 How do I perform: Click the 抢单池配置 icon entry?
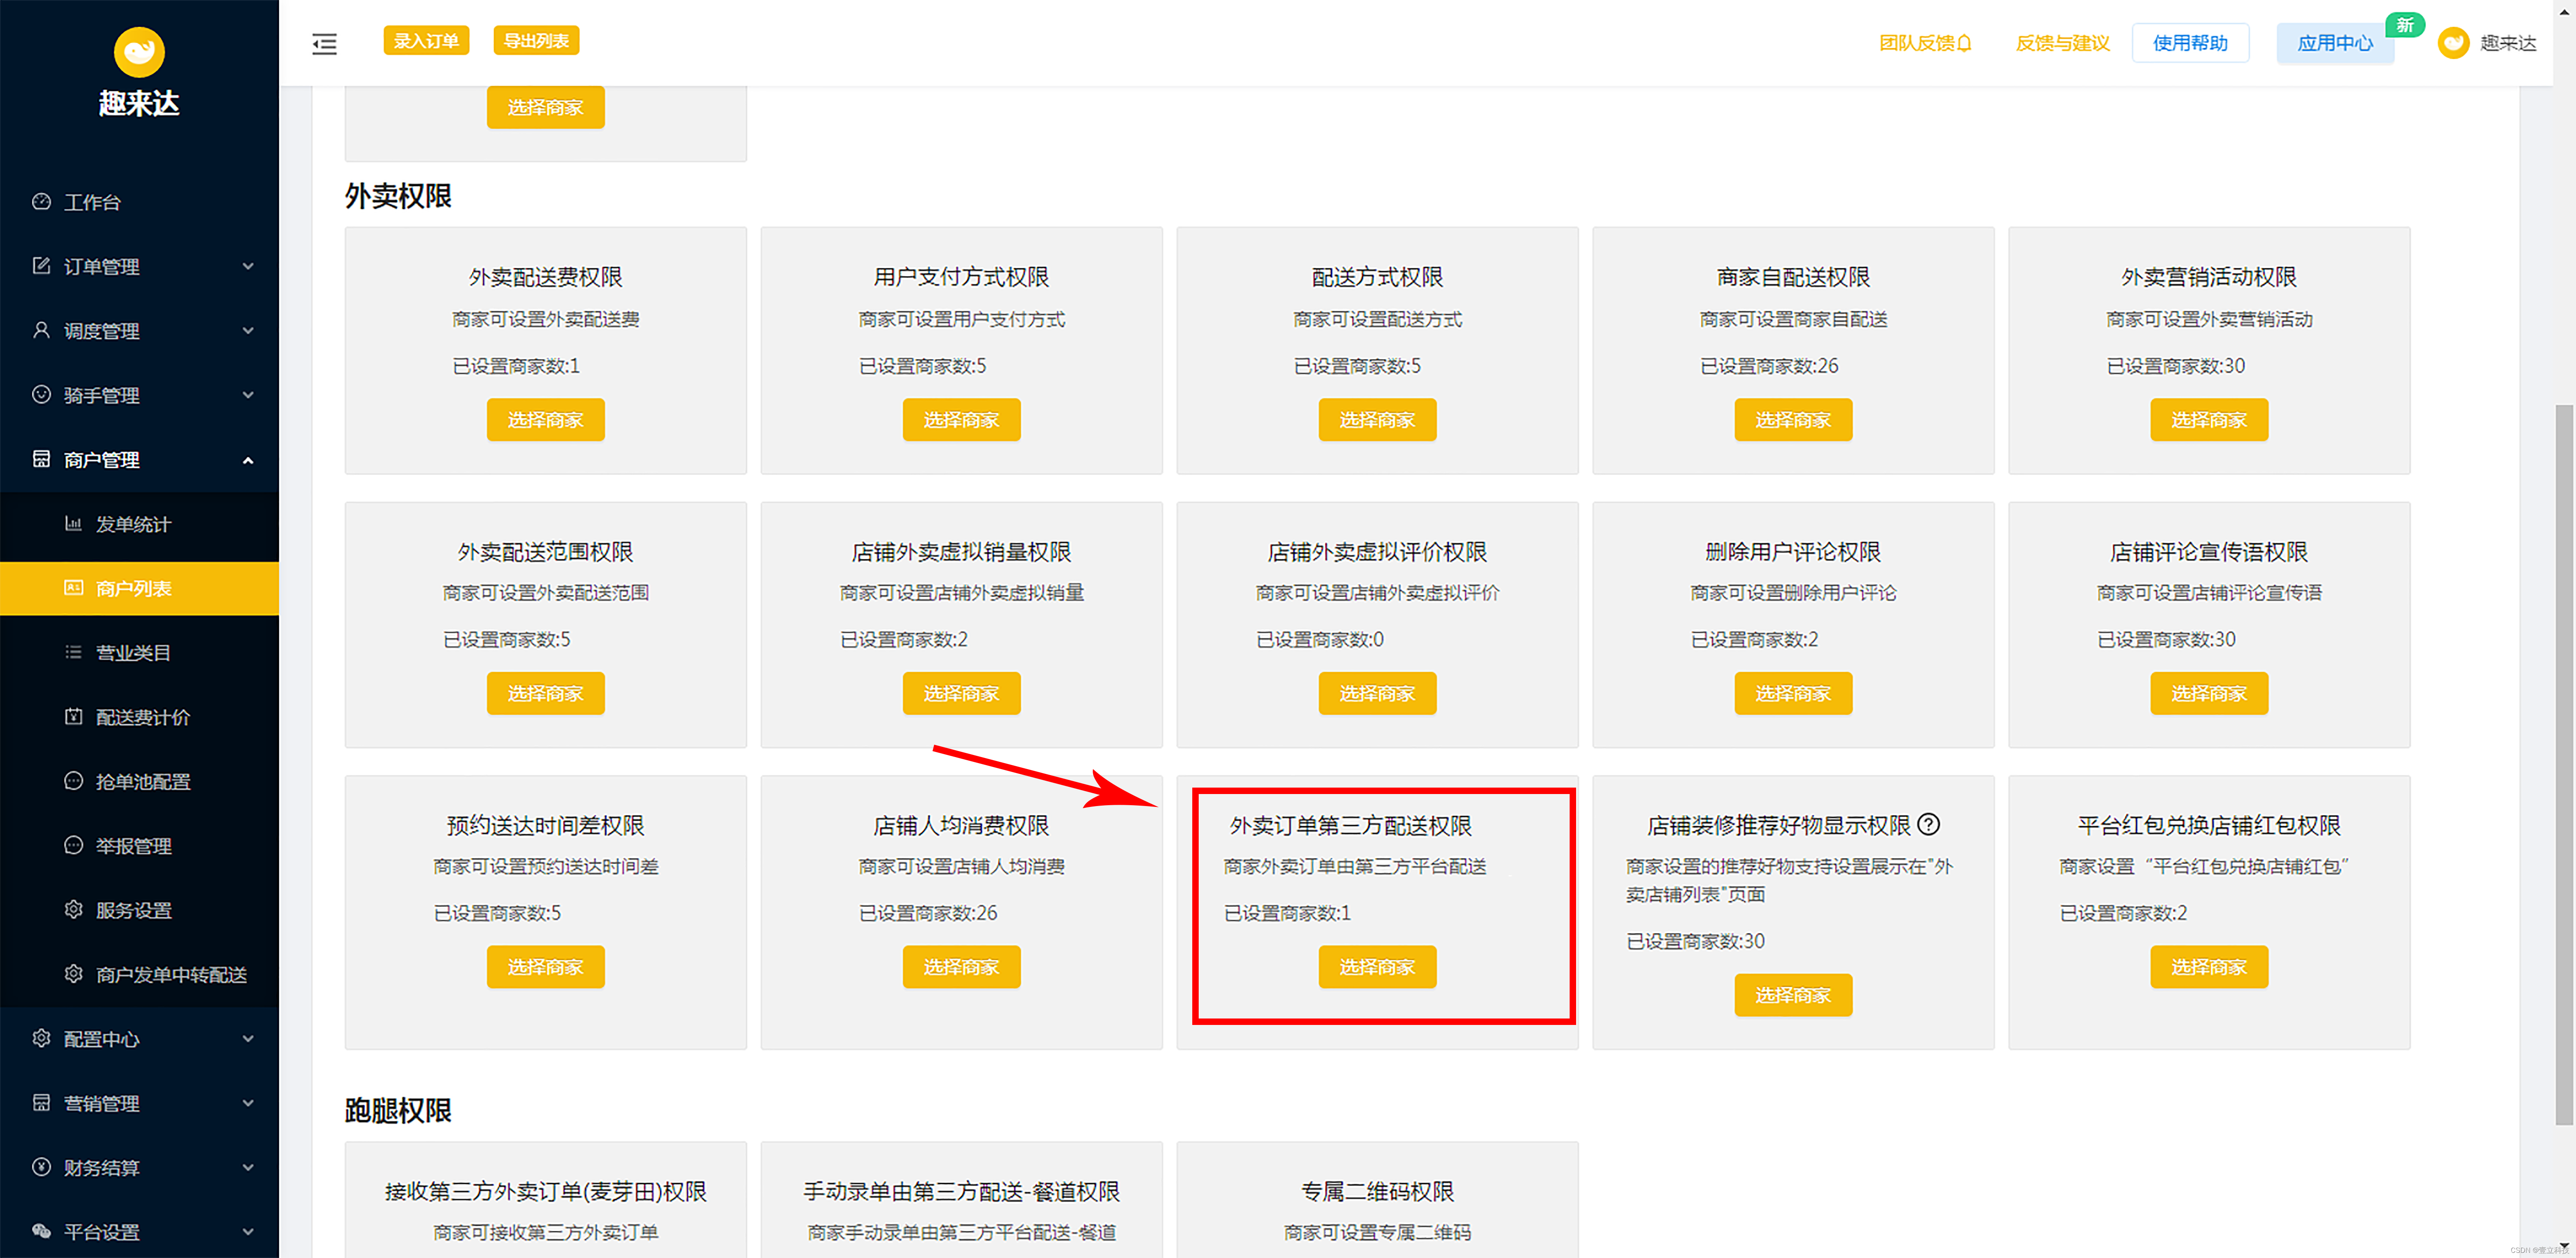[x=73, y=781]
